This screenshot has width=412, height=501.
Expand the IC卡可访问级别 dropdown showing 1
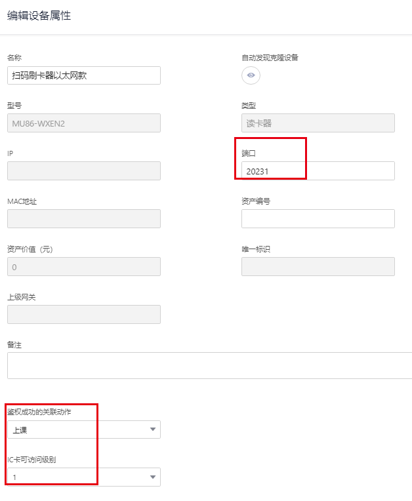click(x=83, y=477)
